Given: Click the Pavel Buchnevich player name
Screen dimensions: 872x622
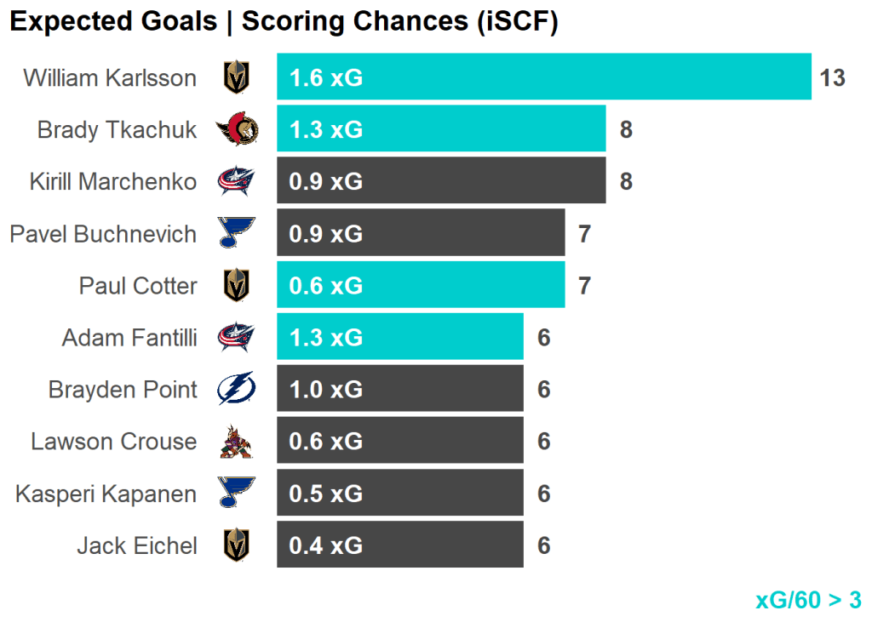Looking at the screenshot, I should pyautogui.click(x=103, y=234).
